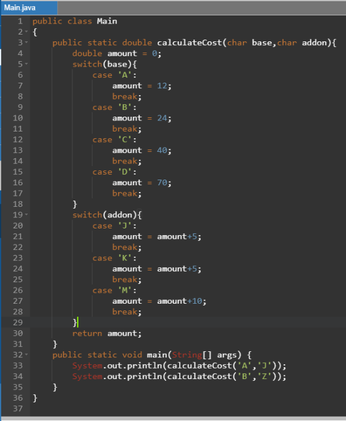The width and height of the screenshot is (346, 421).
Task: Collapse the calculateCost method fold at line 3
Action: pos(27,43)
